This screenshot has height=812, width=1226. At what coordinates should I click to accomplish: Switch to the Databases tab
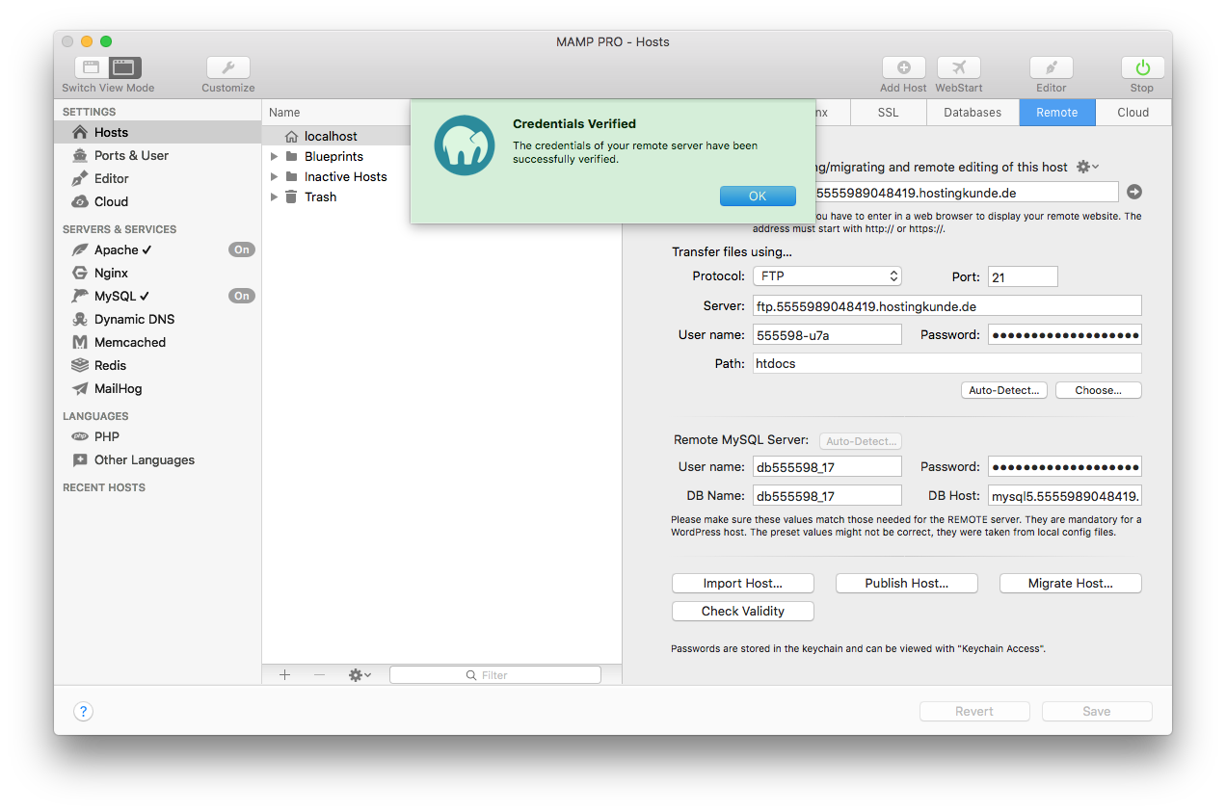tap(973, 112)
